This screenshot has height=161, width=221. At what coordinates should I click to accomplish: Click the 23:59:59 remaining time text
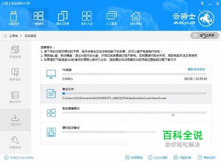201,79
